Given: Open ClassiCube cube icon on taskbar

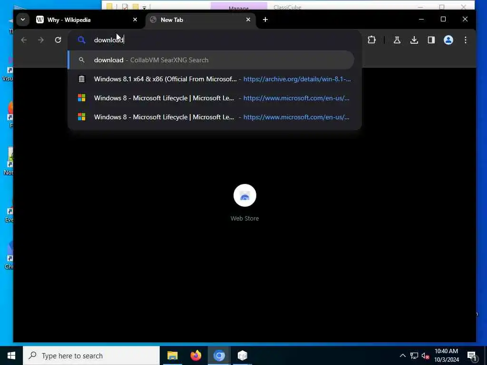Looking at the screenshot, I should tap(242, 355).
